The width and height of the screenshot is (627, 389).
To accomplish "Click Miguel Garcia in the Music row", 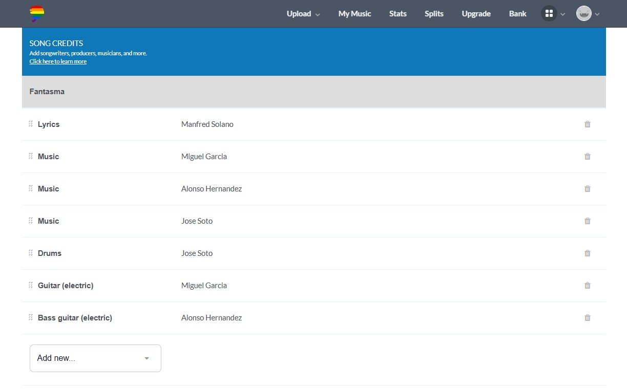I will (x=204, y=157).
